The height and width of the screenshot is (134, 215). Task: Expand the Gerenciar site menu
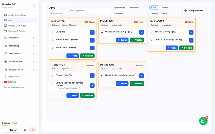(x=19, y=62)
